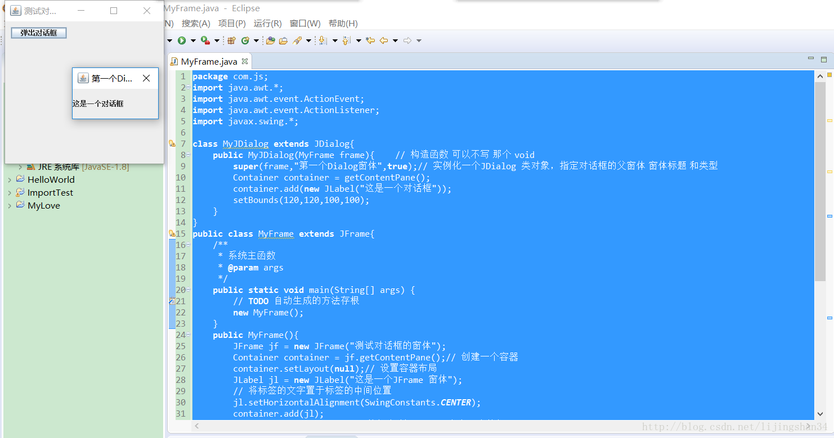Open the Next Annotation dropdown arrow

pyautogui.click(x=335, y=40)
